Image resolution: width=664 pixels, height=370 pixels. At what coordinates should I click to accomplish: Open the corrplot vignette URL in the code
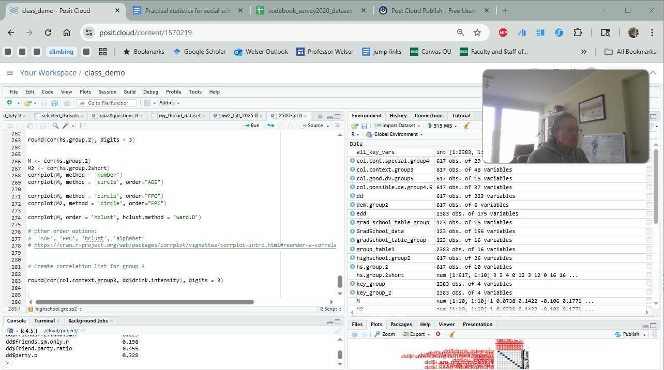click(x=185, y=245)
